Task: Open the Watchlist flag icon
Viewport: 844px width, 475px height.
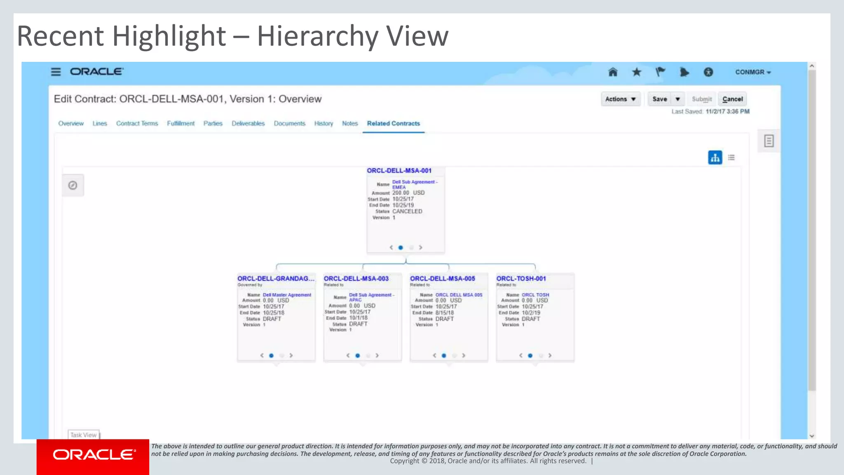Action: (660, 72)
